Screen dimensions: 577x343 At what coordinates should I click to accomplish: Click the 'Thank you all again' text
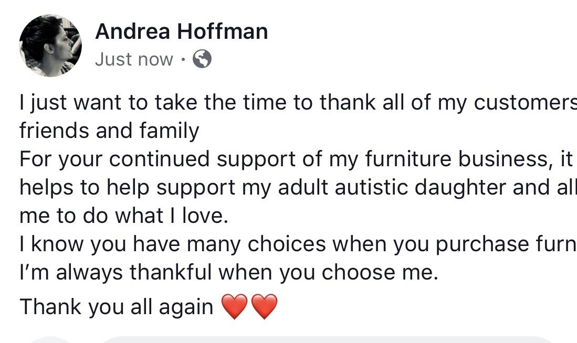pos(116,307)
